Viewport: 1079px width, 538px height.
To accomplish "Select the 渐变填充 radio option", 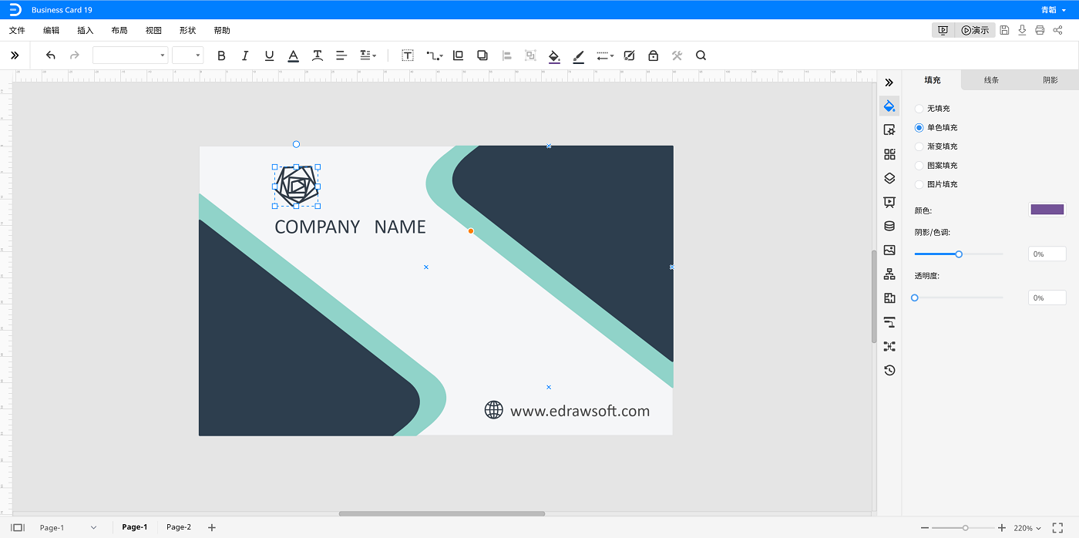I will [919, 146].
